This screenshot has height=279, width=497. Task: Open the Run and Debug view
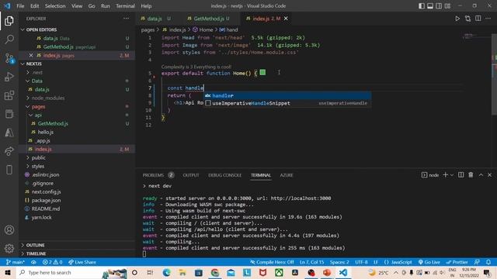pos(9,77)
